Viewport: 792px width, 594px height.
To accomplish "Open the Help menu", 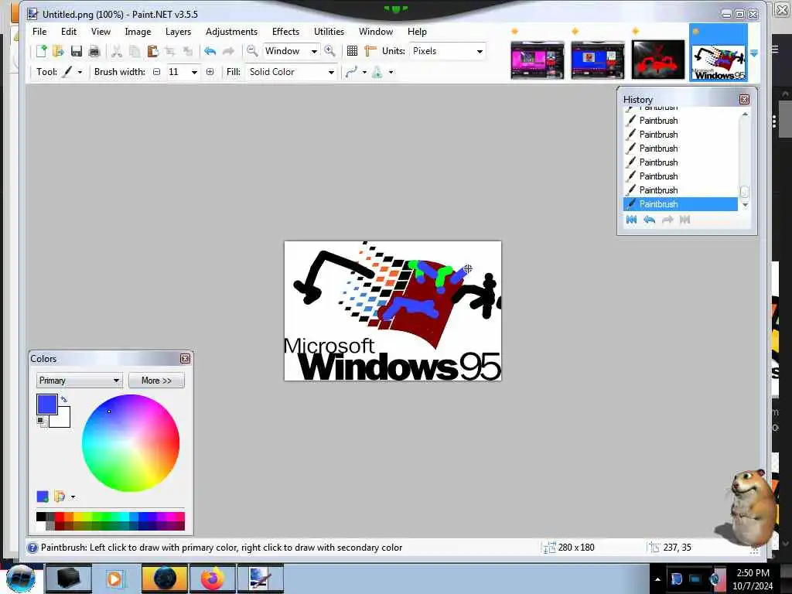I will (x=417, y=31).
